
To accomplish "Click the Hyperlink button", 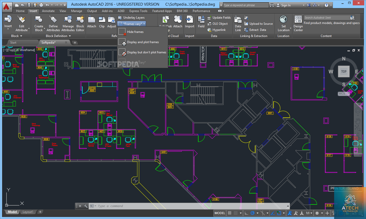I will (x=216, y=30).
